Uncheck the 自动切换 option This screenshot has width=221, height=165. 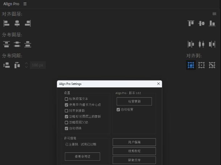66,128
